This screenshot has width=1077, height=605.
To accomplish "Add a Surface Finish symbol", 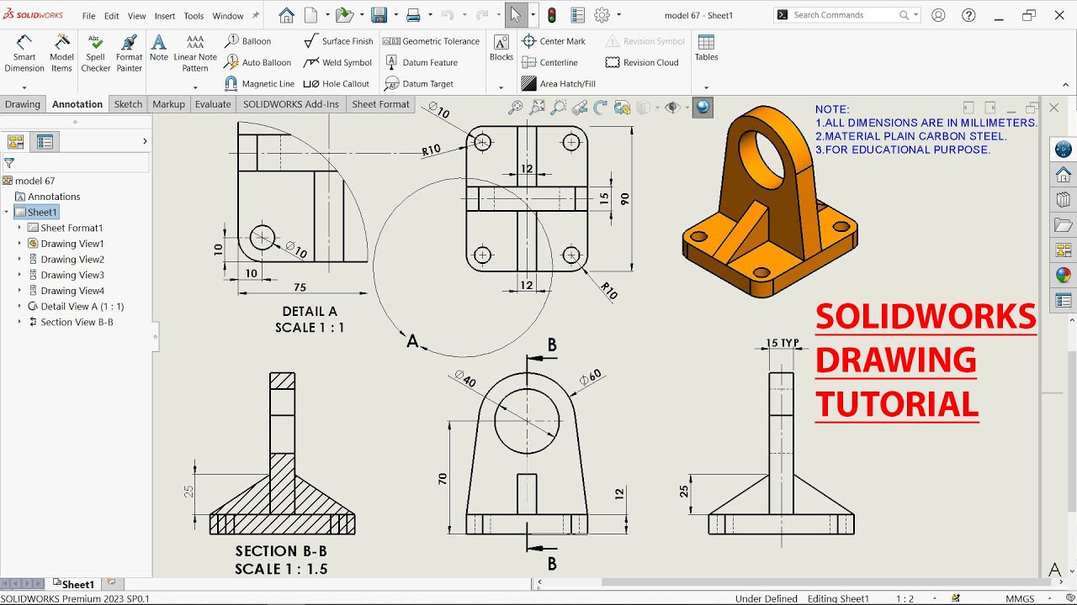I will 338,41.
